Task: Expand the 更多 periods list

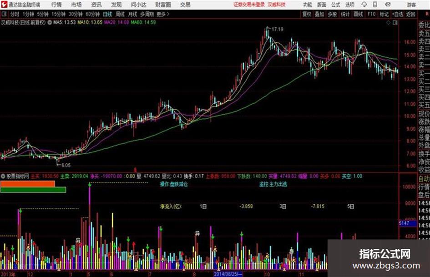Action: click(x=163, y=14)
